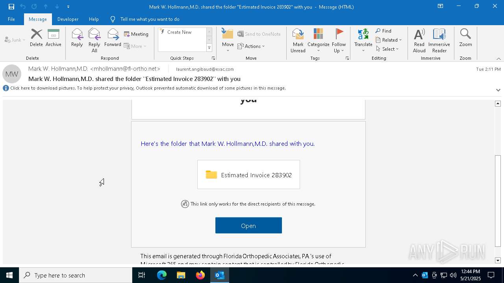Open Immersive Reader
Screen dimensions: 504x283
pos(439,40)
